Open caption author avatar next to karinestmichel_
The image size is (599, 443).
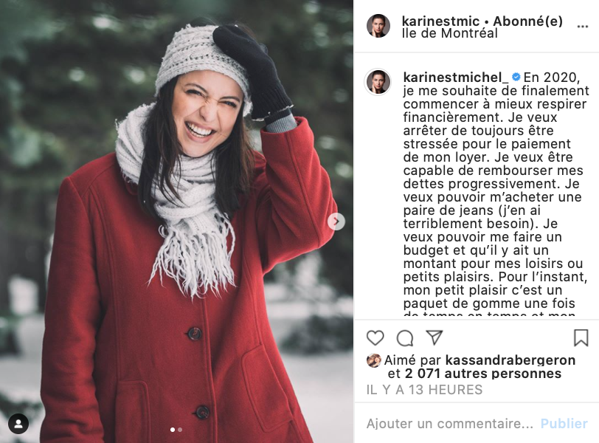pos(378,82)
